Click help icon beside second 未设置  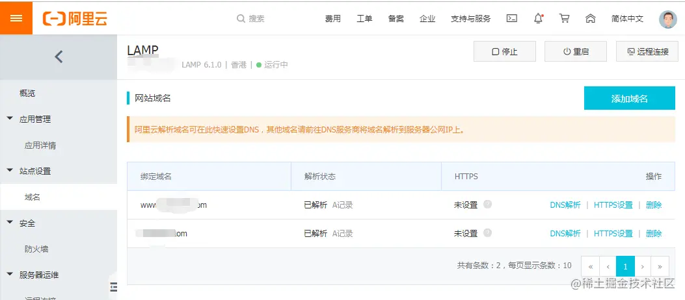coord(487,233)
